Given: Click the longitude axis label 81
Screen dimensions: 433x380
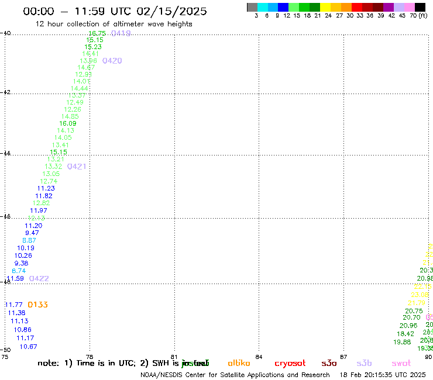Looking at the screenshot, I should [x=174, y=357].
